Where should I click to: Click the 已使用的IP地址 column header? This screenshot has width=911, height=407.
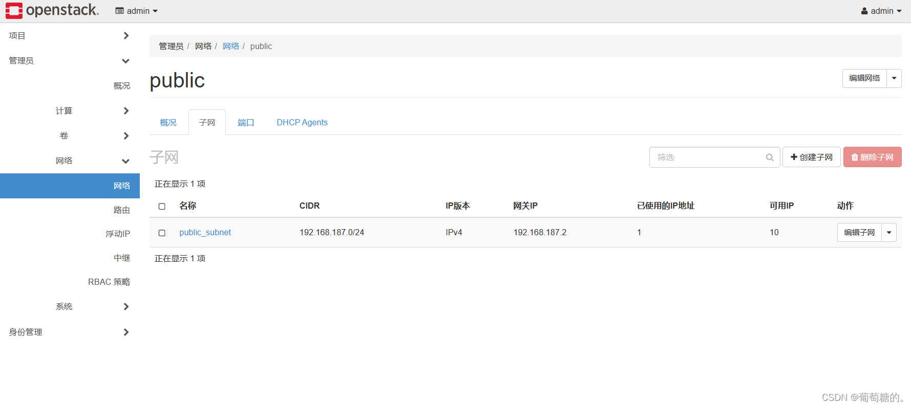click(666, 206)
